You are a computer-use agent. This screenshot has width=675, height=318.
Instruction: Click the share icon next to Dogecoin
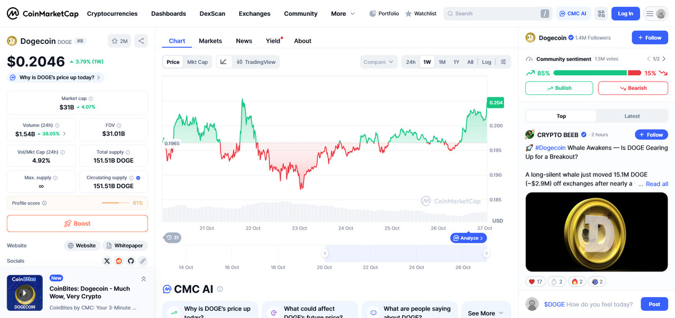(141, 41)
